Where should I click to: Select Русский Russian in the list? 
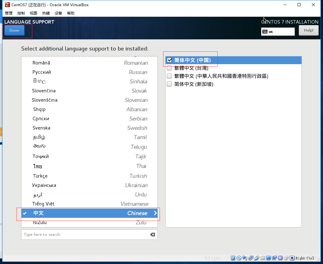tap(89, 72)
